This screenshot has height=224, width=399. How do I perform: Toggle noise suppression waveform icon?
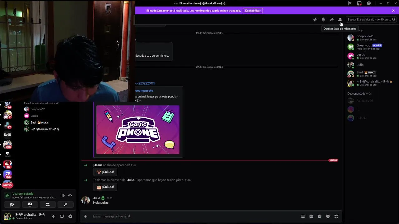tap(63, 195)
